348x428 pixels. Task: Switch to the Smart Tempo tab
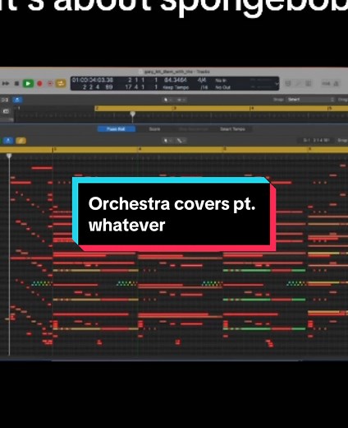coord(232,129)
